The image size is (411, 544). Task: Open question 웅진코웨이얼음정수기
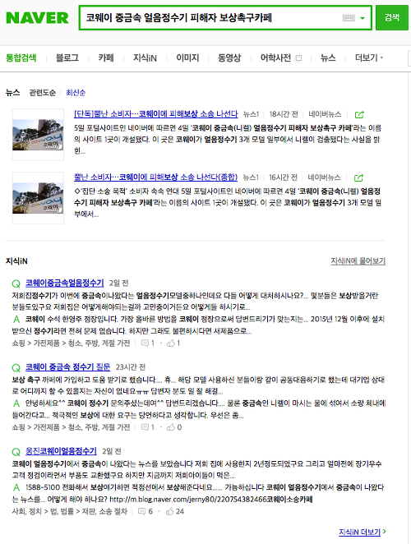[61, 451]
